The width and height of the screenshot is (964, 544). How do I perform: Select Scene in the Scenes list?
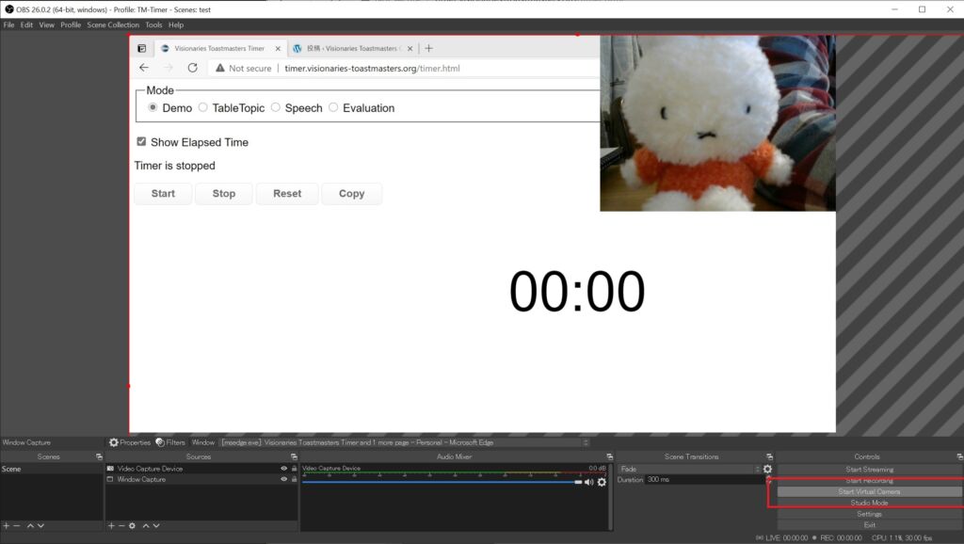(x=52, y=469)
